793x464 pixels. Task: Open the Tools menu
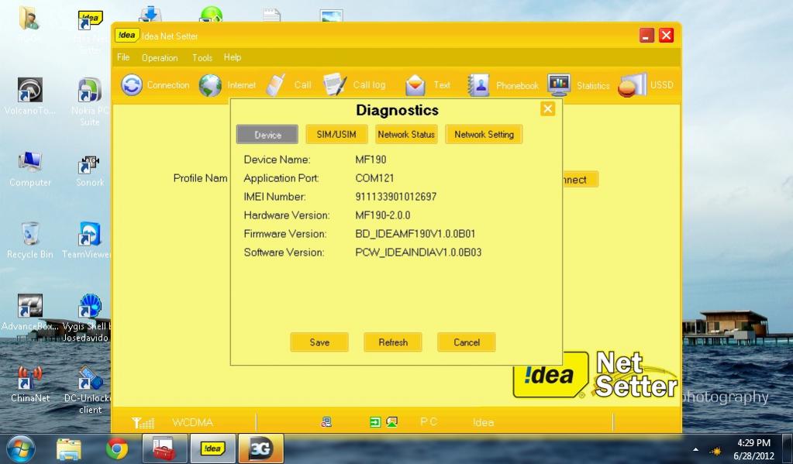coord(202,57)
